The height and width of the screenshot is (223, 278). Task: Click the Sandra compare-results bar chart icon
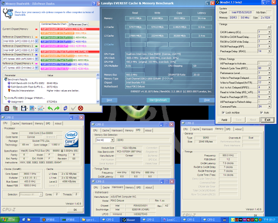[x=15, y=108]
